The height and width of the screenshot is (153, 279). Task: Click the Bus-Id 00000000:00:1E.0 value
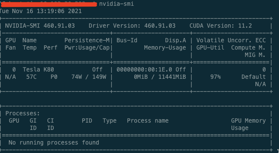tap(144, 70)
